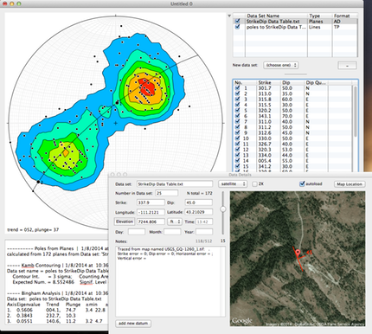Open the satellite map type dropdown

(233, 183)
